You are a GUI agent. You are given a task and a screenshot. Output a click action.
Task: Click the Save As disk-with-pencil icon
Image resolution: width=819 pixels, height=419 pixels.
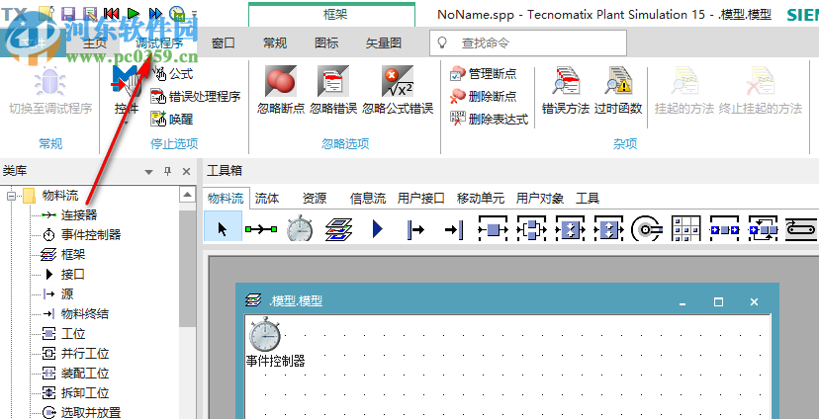pyautogui.click(x=90, y=13)
